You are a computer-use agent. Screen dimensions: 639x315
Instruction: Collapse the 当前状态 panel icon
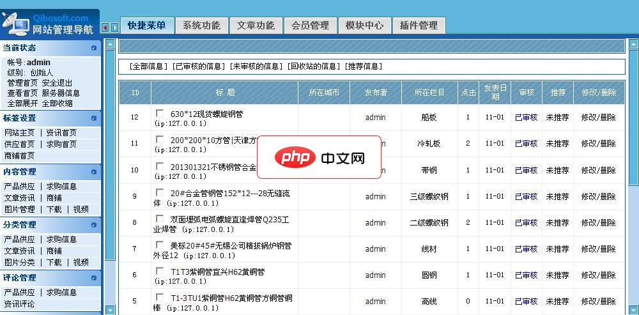tap(94, 48)
